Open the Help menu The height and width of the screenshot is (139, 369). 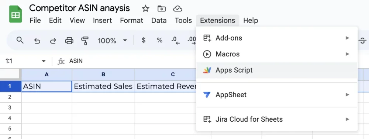(x=251, y=20)
